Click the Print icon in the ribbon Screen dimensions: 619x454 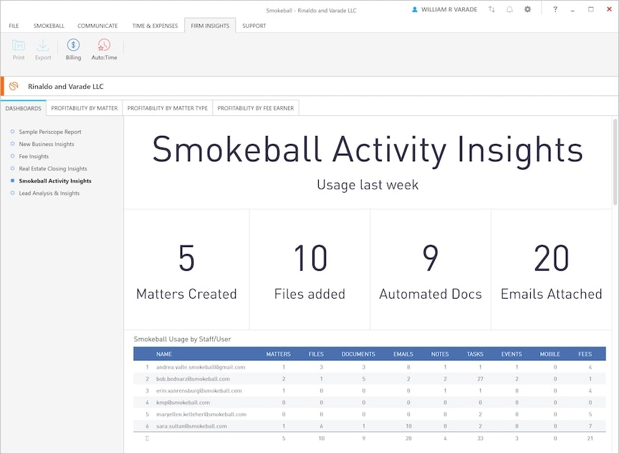(19, 45)
